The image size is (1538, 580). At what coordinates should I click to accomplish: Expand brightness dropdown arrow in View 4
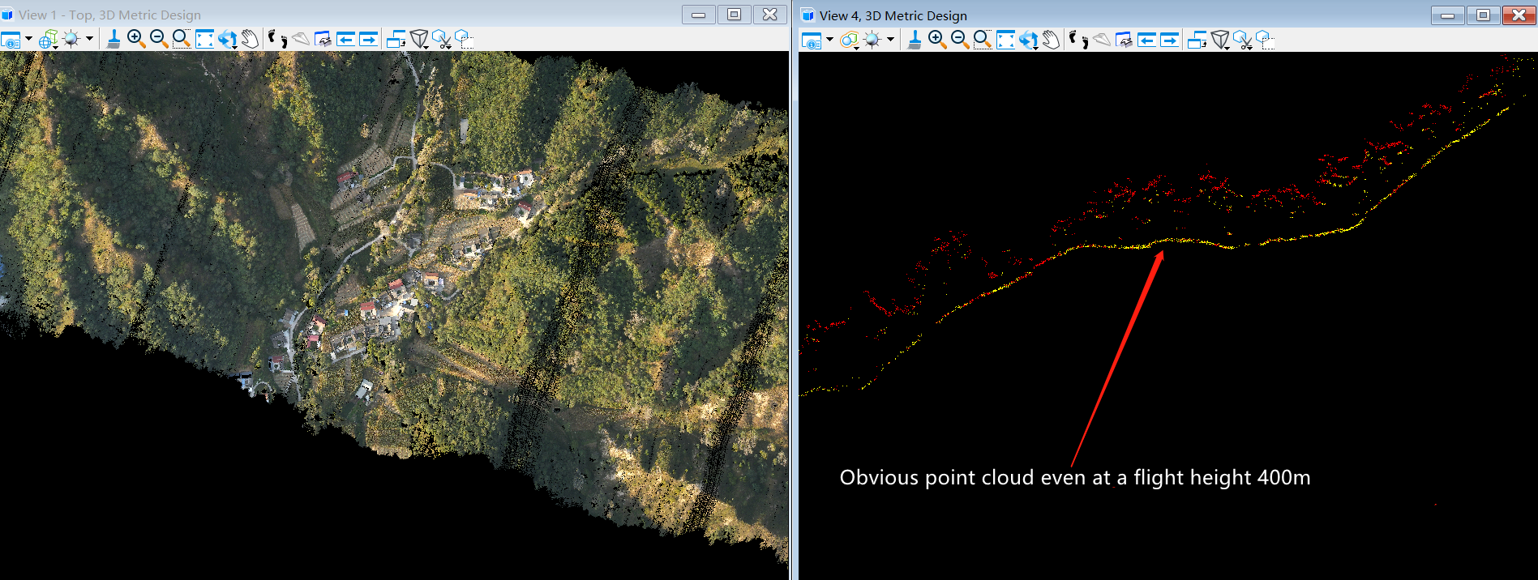[x=890, y=40]
